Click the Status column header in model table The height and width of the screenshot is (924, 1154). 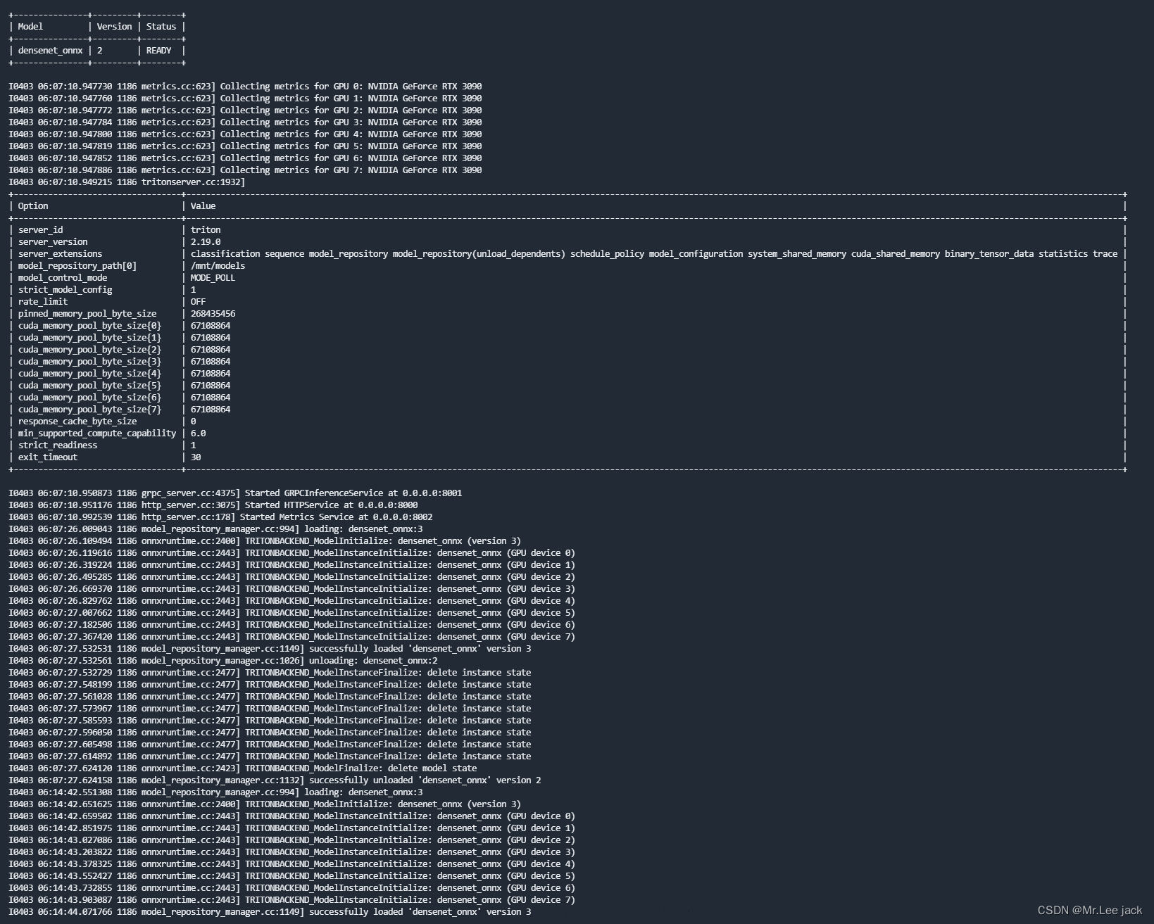(161, 27)
